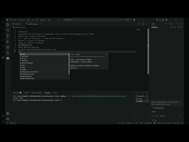Screen dimensions: 189x142
Task: Open the Terminal menu
Action: (x=43, y=20)
